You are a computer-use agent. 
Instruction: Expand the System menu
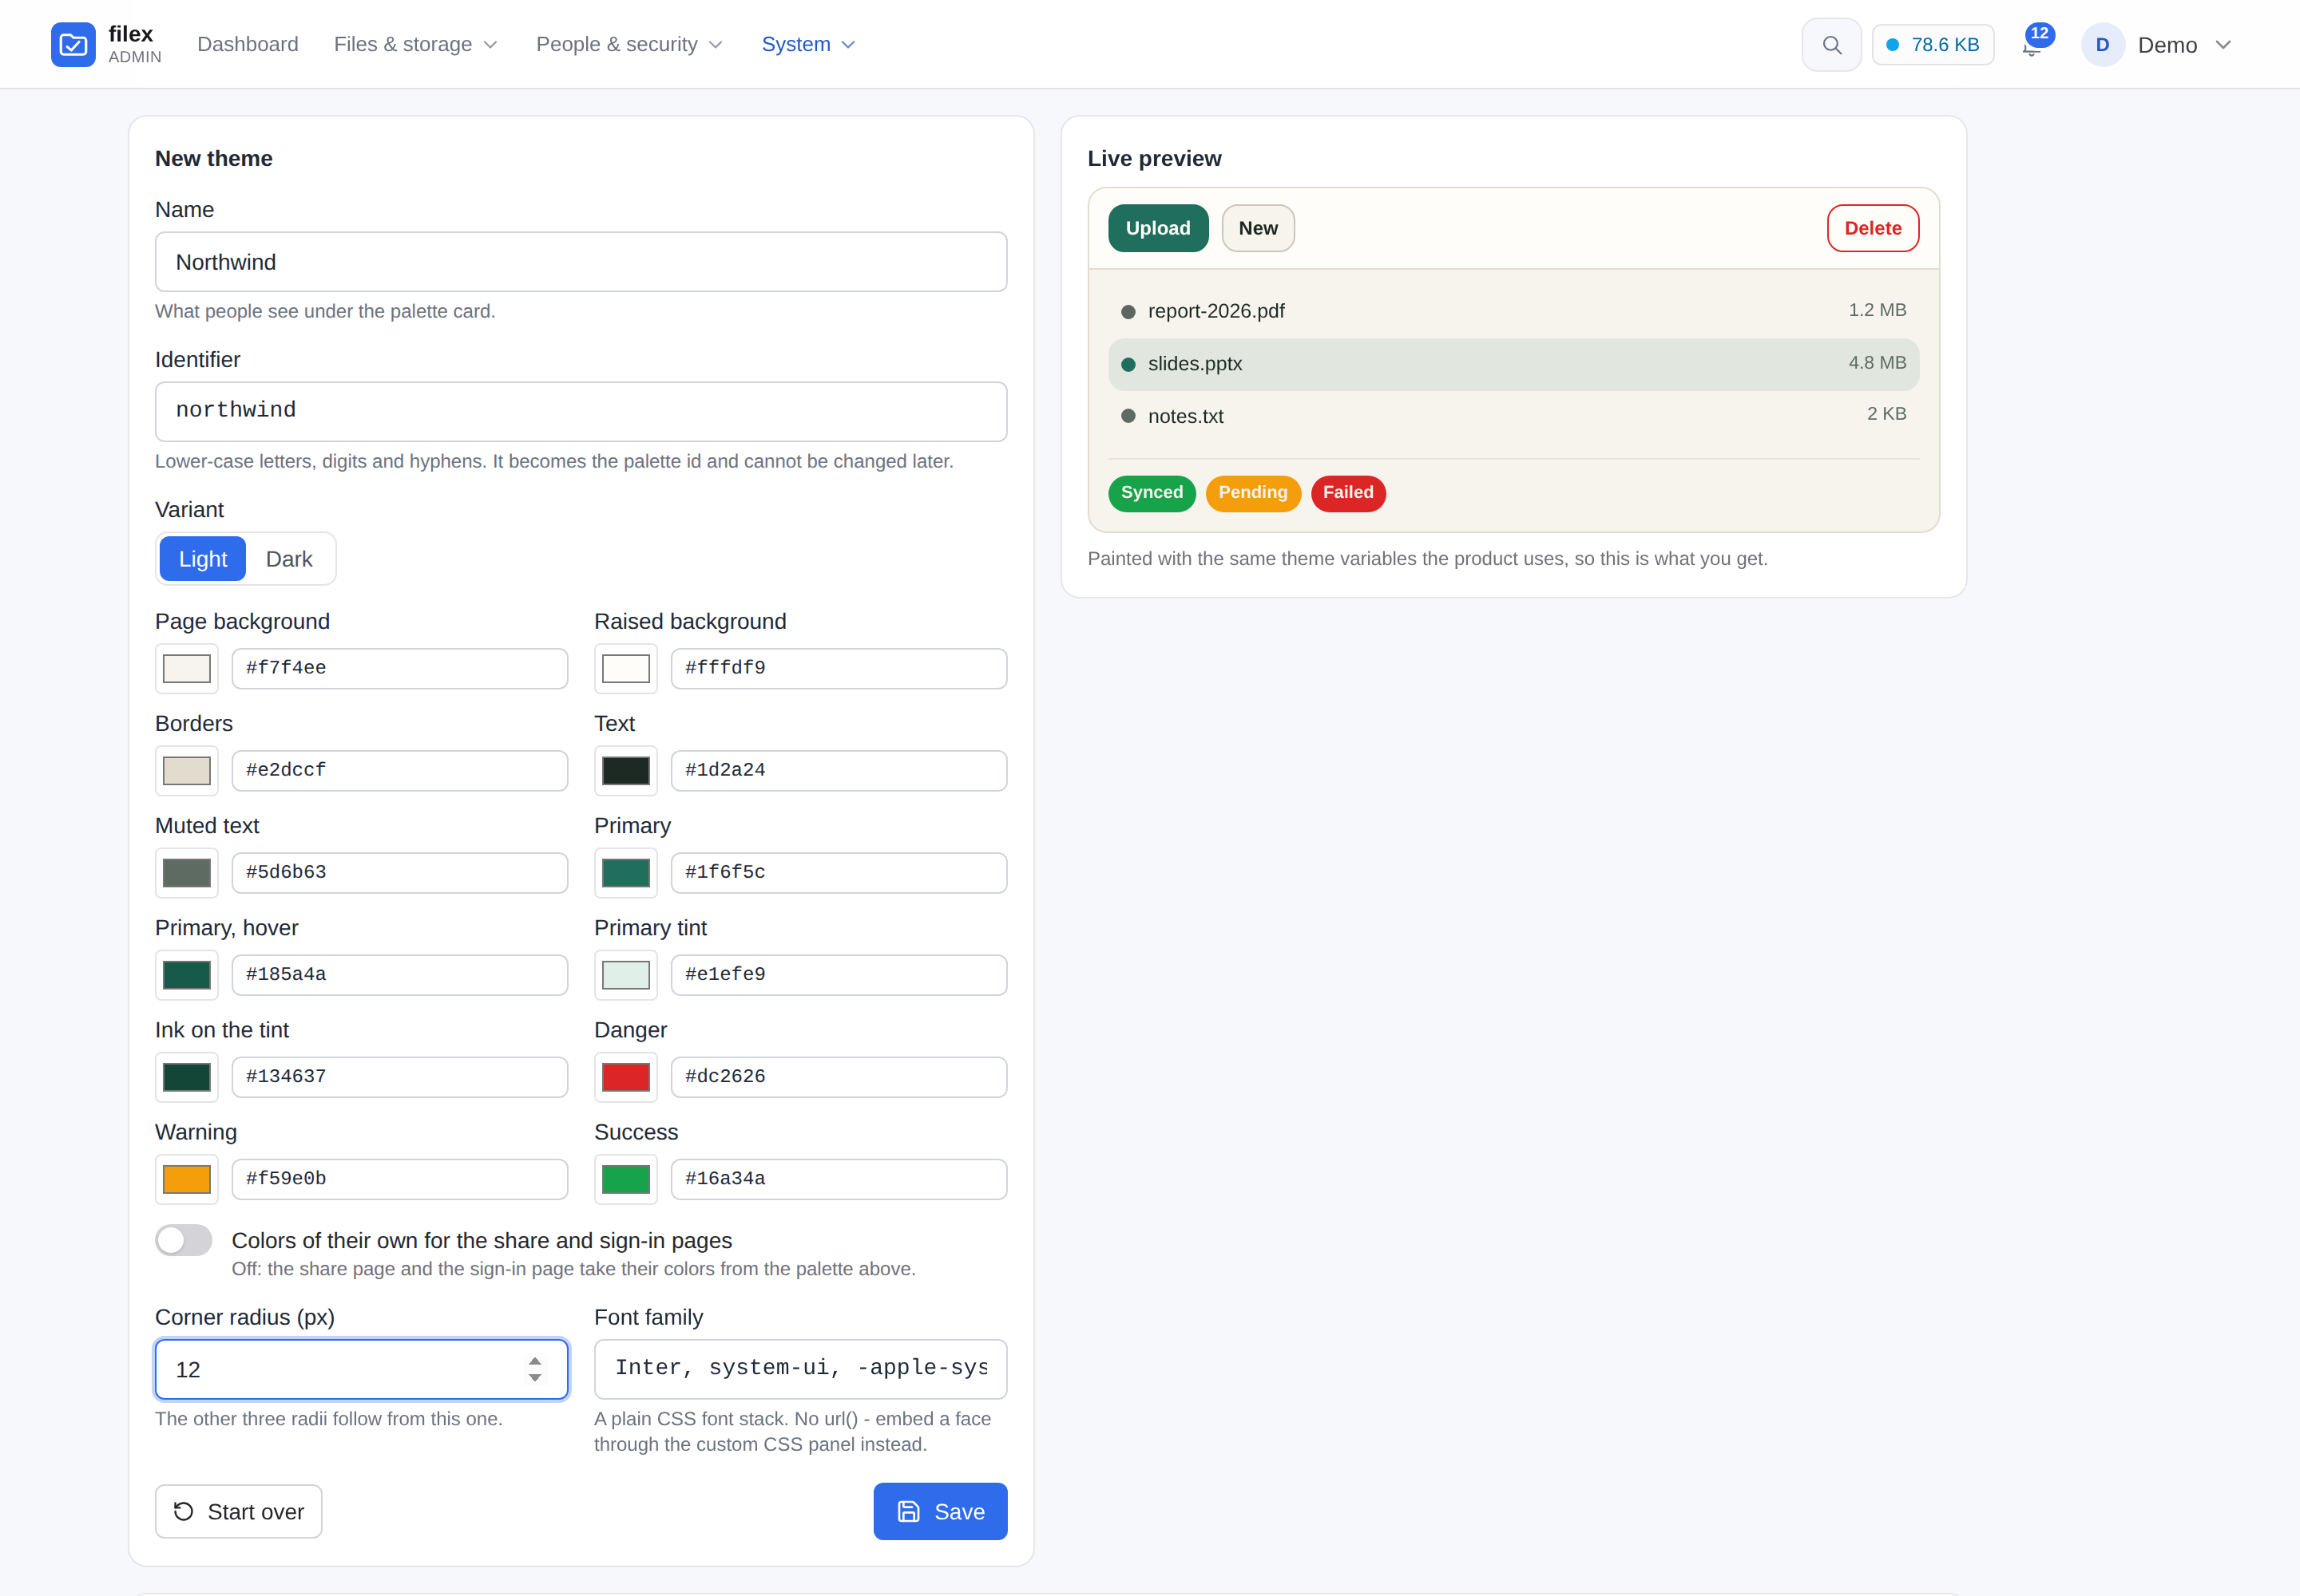point(807,44)
